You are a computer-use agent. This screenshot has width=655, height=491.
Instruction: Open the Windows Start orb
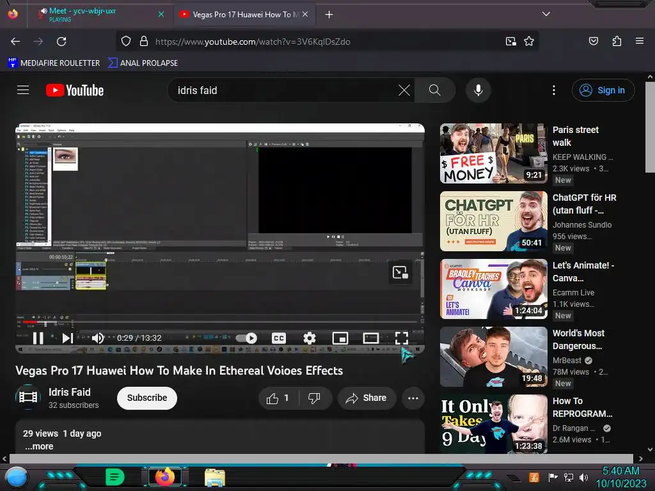(16, 478)
